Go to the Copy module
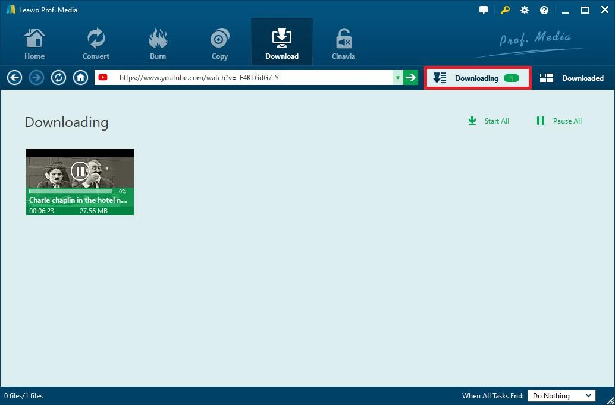The image size is (615, 405). [x=219, y=44]
